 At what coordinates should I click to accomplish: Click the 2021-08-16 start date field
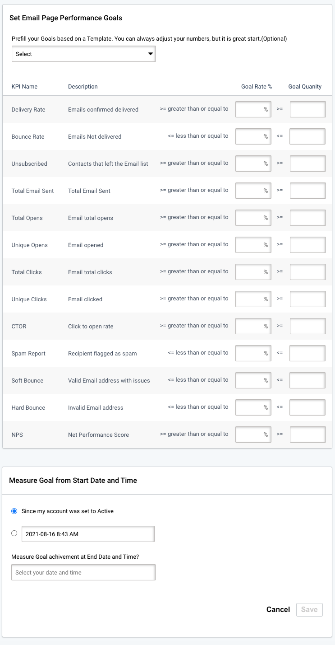pyautogui.click(x=88, y=533)
